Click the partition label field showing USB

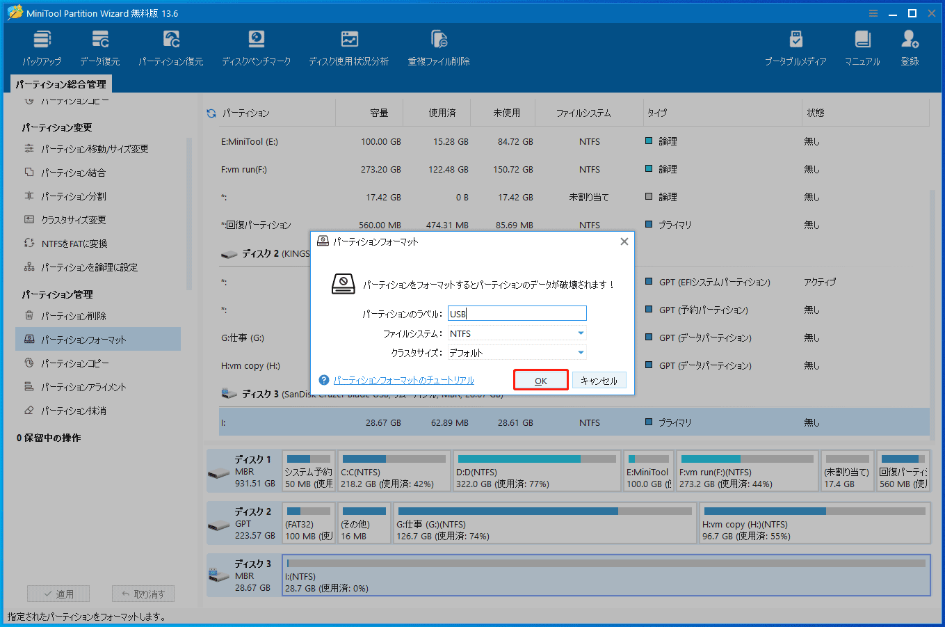[x=517, y=313]
